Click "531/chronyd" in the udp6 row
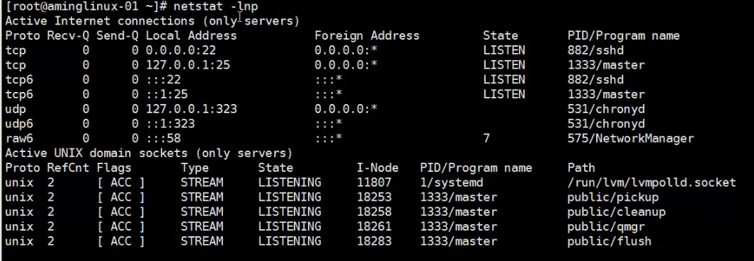This screenshot has height=261, width=754. [606, 124]
